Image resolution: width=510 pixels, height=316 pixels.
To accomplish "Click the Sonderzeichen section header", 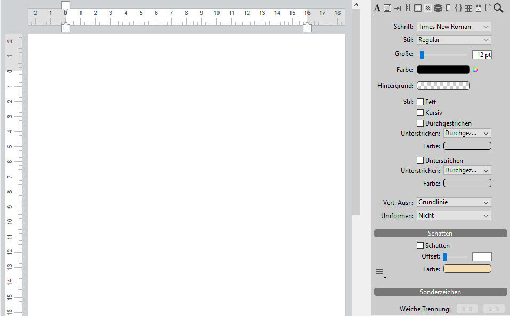I will click(440, 292).
